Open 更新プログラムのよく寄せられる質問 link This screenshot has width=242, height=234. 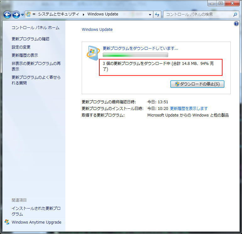coord(36,80)
